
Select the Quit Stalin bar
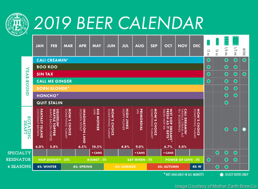[118, 103]
